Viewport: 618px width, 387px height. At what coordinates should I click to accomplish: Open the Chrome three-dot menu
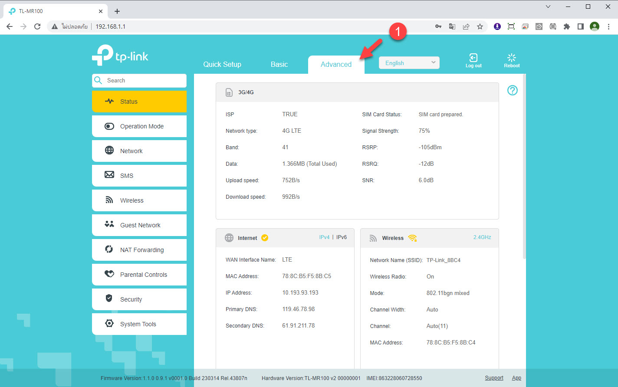coord(608,26)
